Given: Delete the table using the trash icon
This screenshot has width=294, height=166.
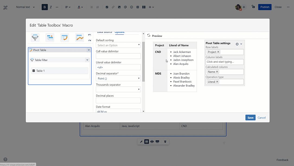Looking at the screenshot, I should coord(165,141).
